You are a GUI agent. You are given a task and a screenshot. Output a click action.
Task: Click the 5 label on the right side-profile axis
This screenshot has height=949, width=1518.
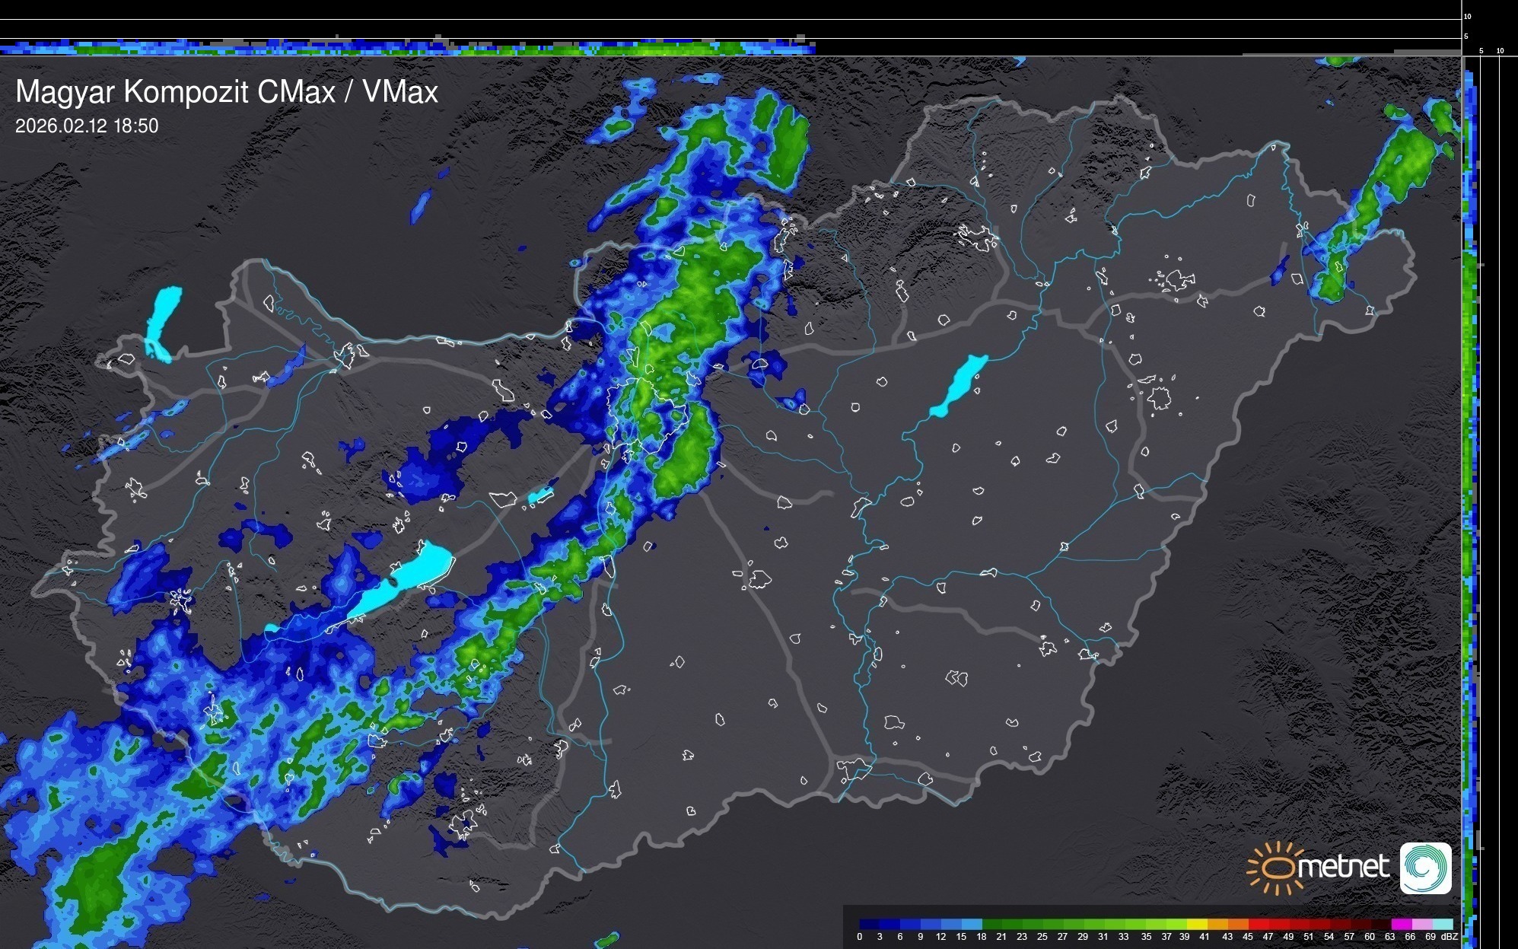[1481, 51]
